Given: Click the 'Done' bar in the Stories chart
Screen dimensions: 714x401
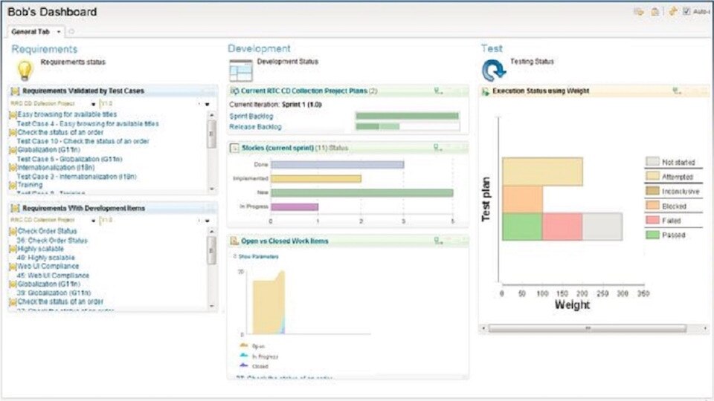Looking at the screenshot, I should (338, 165).
